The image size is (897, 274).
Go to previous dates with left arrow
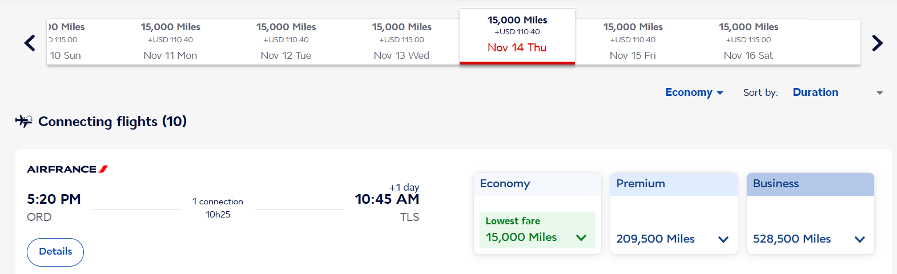point(30,43)
